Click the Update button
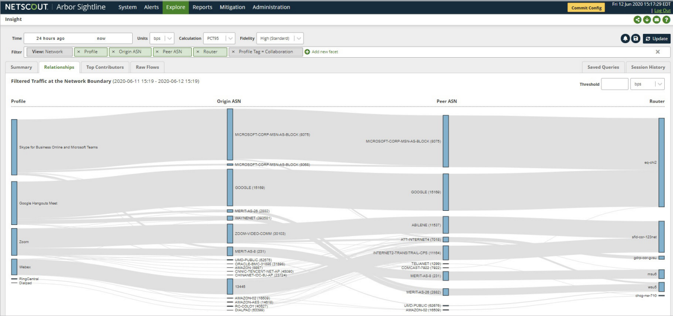673x316 pixels. pos(657,39)
